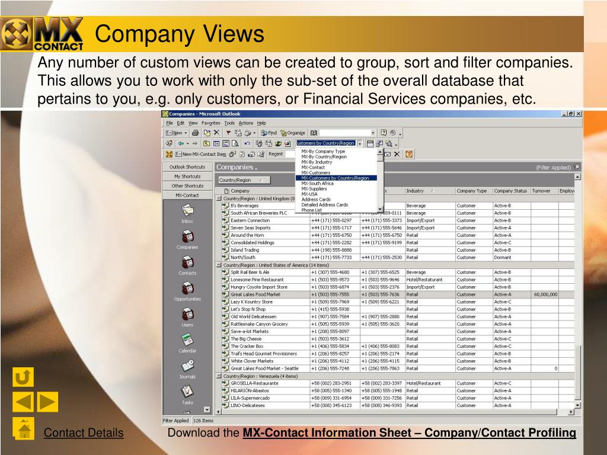607x455 pixels.
Task: Open the address book search box dropdown
Action: coord(373,133)
